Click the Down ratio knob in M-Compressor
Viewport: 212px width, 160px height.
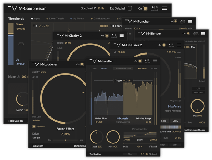(x=22, y=99)
